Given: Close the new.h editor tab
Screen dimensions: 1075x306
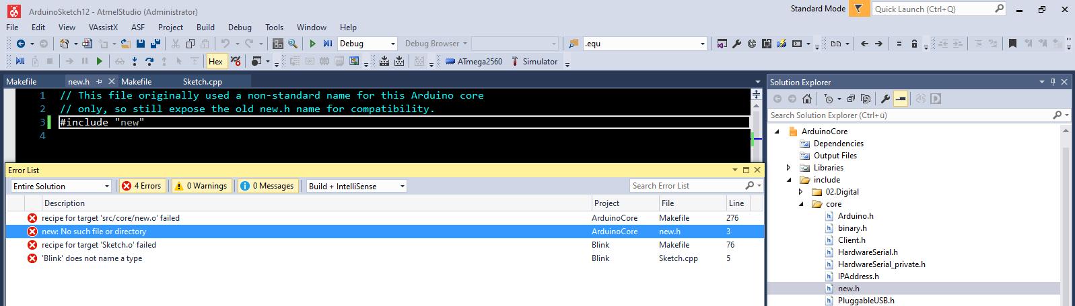Looking at the screenshot, I should tap(112, 82).
